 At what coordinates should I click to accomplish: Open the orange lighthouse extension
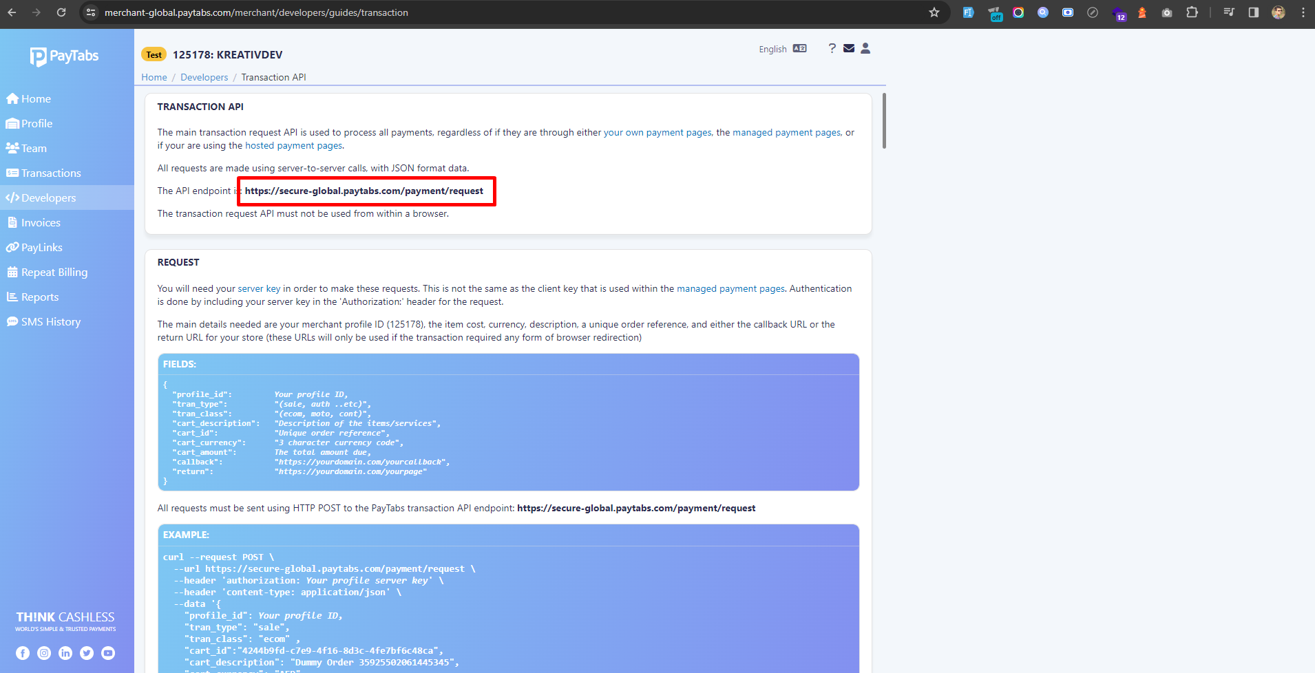point(1142,12)
